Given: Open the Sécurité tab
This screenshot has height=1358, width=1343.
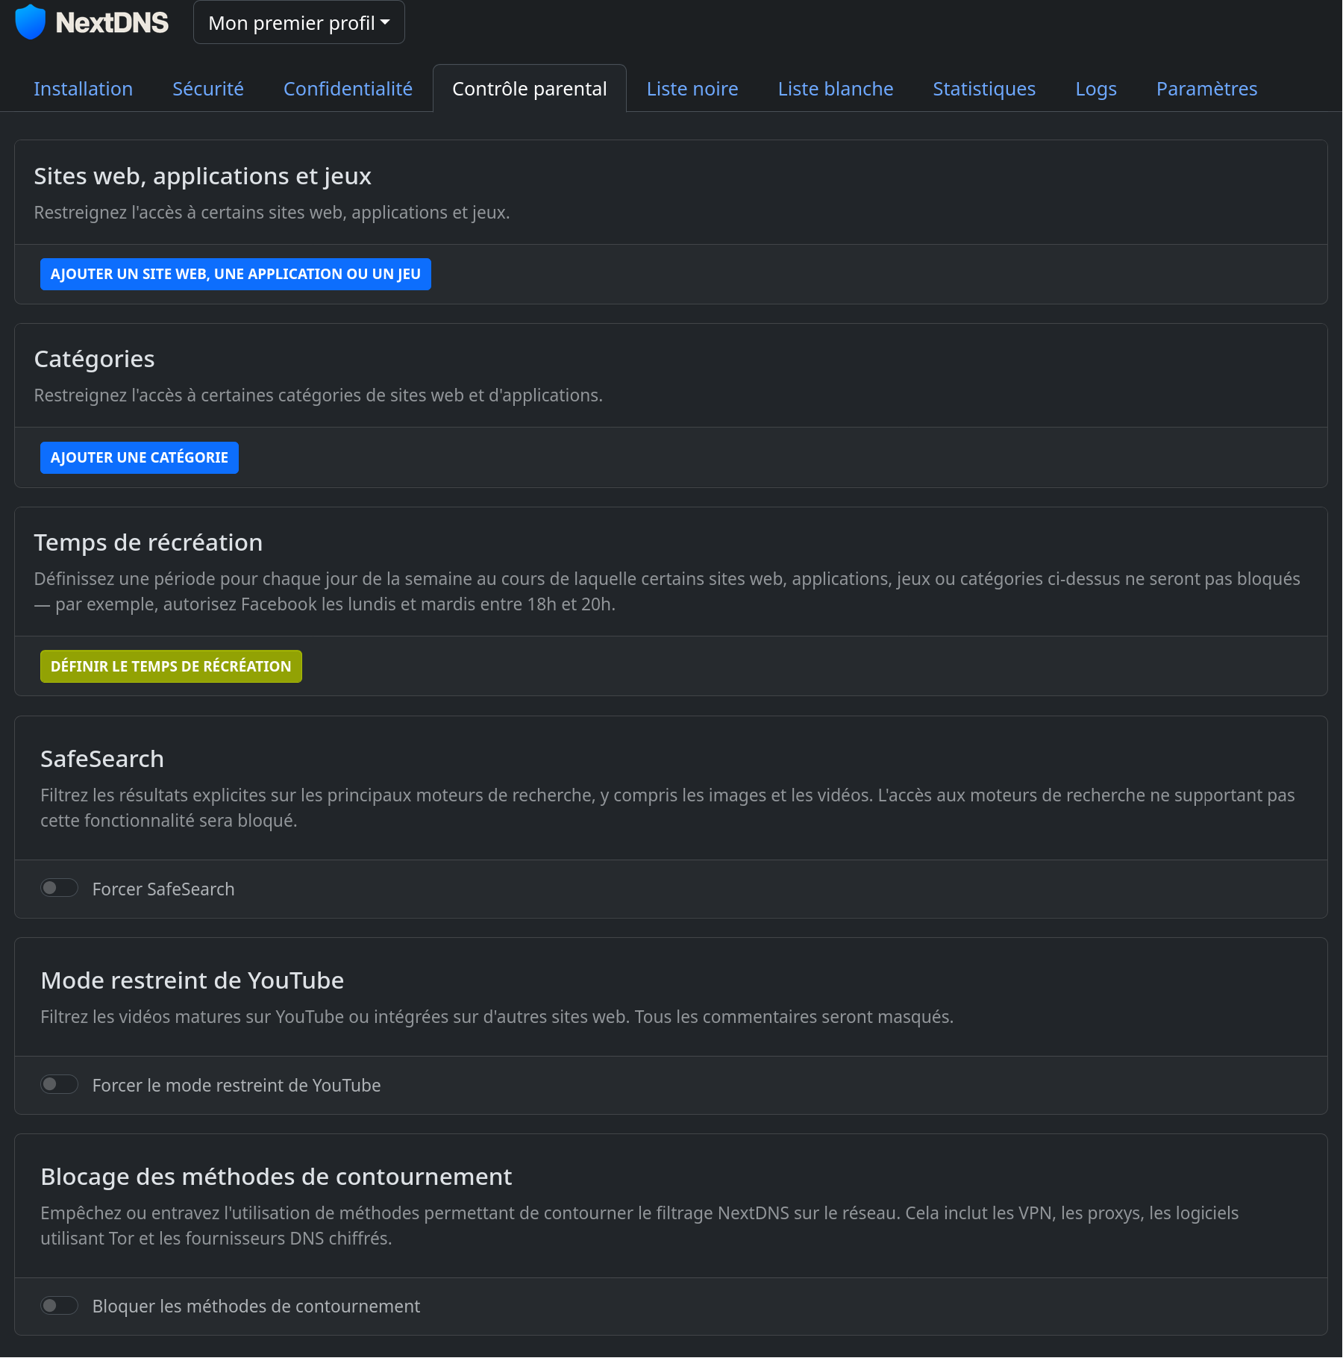Looking at the screenshot, I should (x=208, y=89).
